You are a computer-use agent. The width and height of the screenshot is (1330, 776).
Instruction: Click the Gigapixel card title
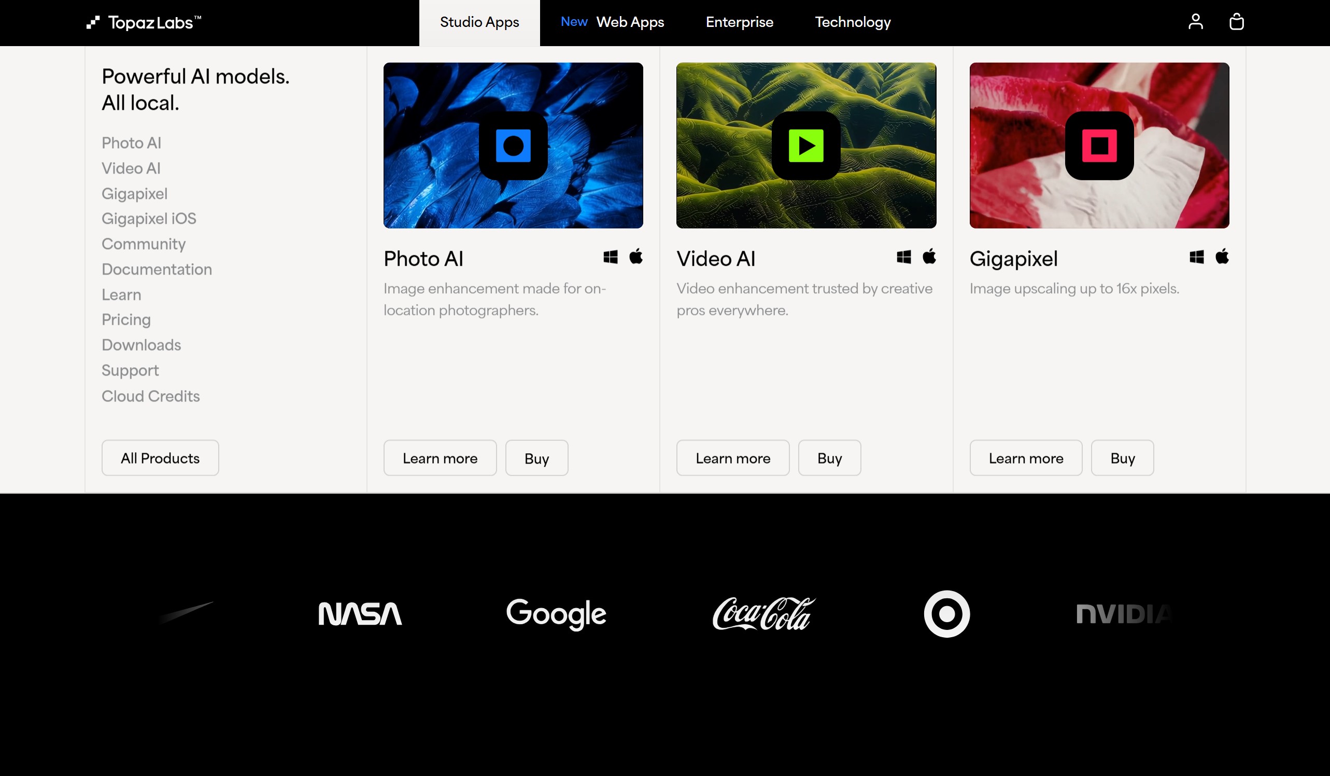click(1013, 259)
